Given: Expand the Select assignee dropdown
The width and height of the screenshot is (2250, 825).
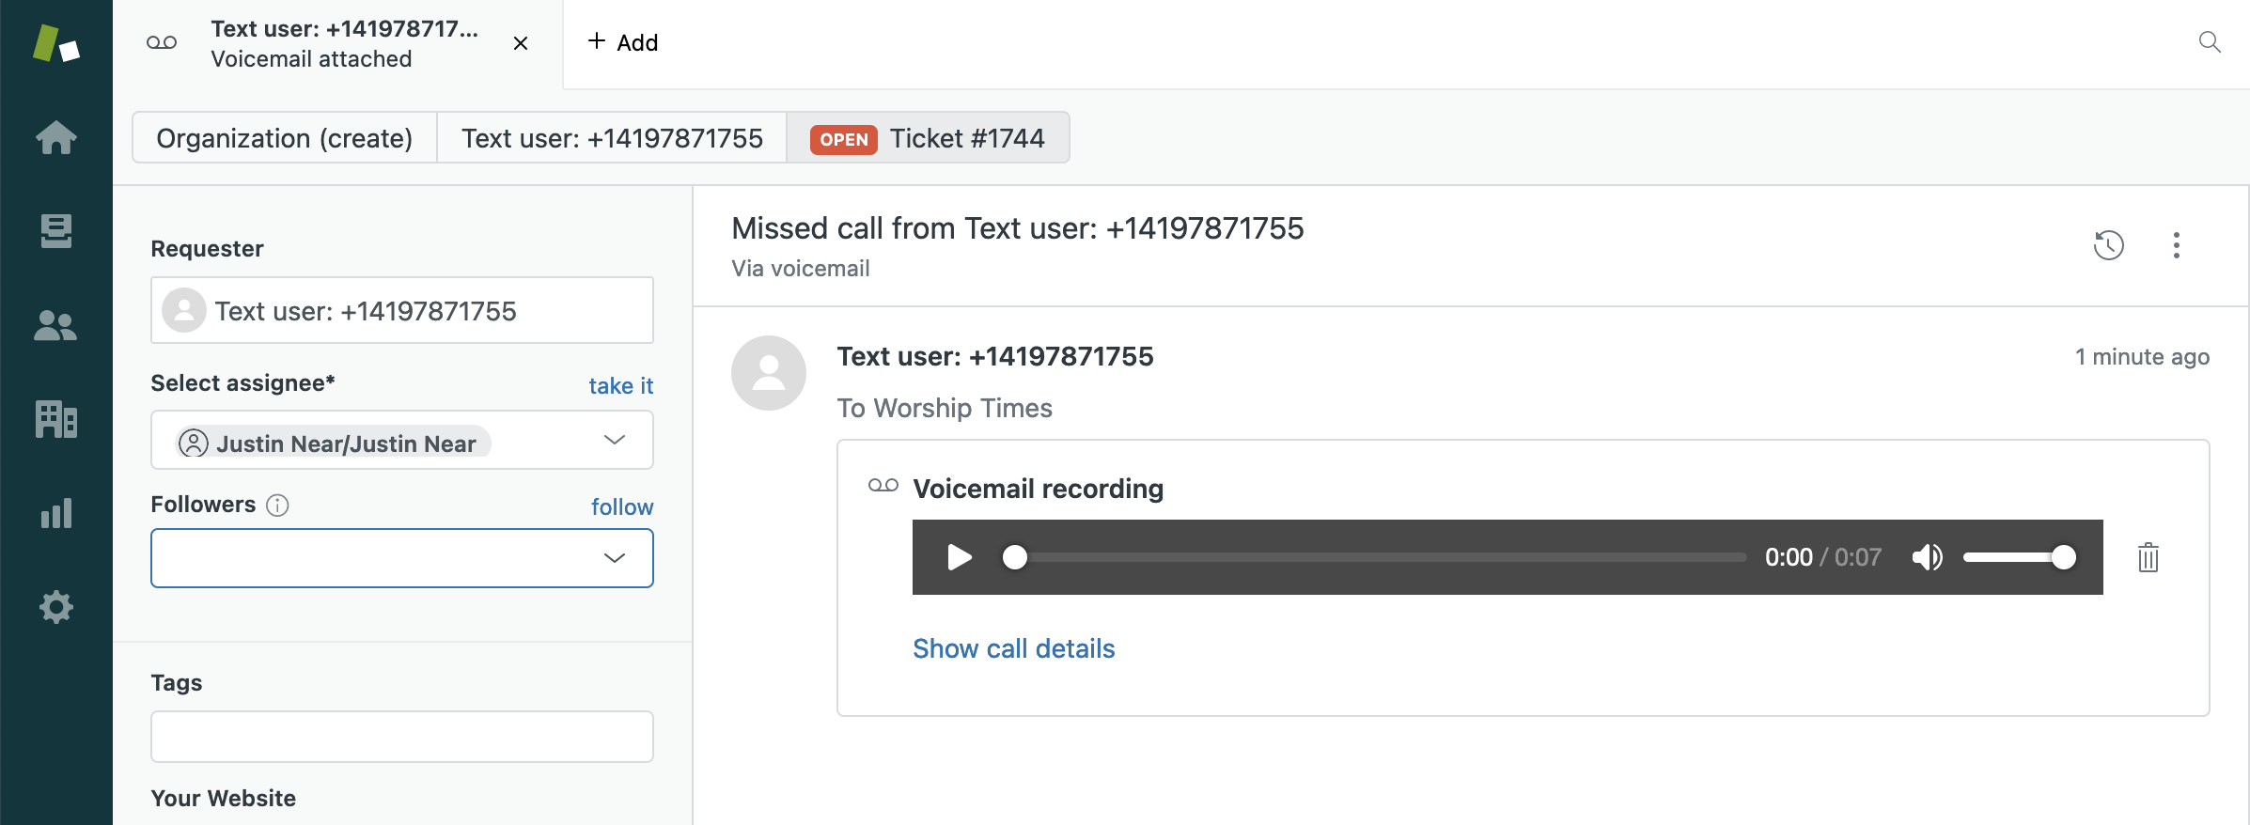Looking at the screenshot, I should coord(614,440).
